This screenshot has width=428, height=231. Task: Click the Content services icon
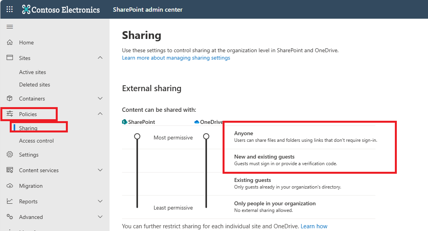click(10, 170)
